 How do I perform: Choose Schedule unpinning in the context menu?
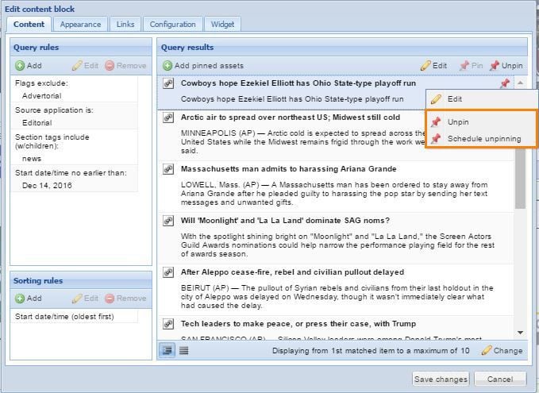coord(483,139)
